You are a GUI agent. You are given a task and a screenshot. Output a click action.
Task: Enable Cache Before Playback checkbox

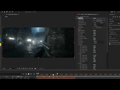[110, 25]
